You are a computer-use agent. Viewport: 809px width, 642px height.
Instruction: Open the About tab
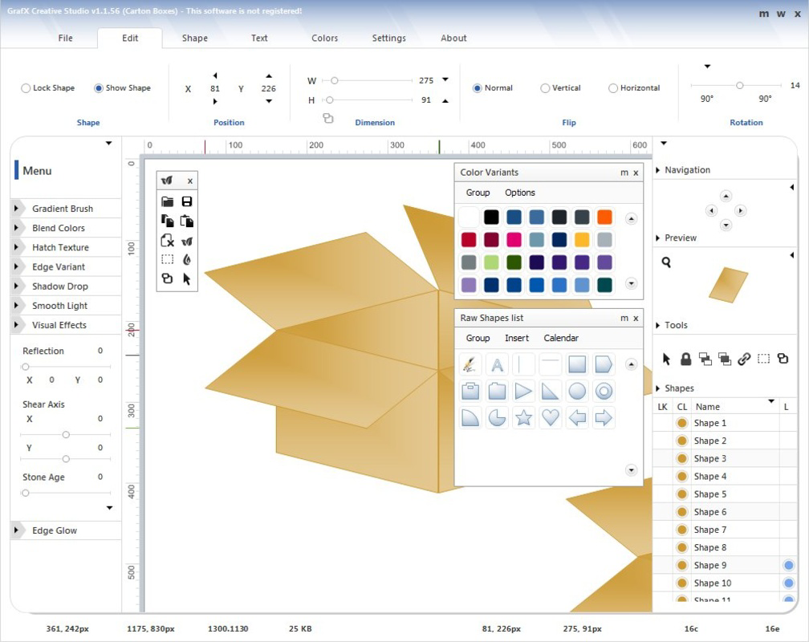pos(453,39)
